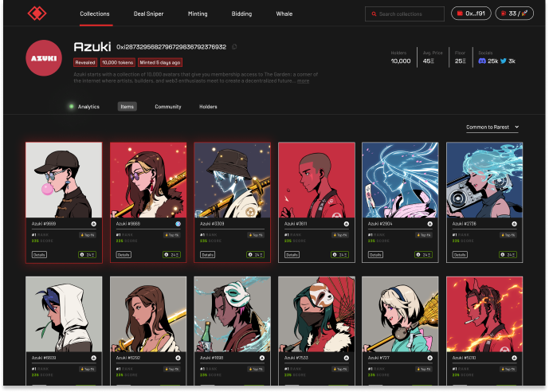
Task: Toggle the Analytics green indicator tab
Action: 84,106
